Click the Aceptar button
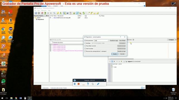179x100 pixels. (x=115, y=54)
